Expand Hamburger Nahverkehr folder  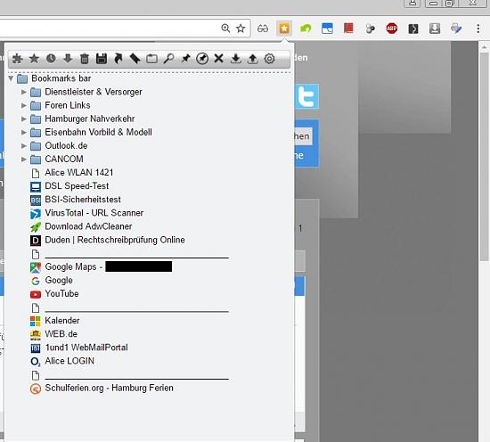click(24, 119)
